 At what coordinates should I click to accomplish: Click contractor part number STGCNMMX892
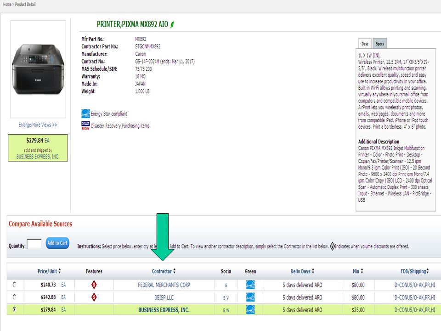click(147, 46)
